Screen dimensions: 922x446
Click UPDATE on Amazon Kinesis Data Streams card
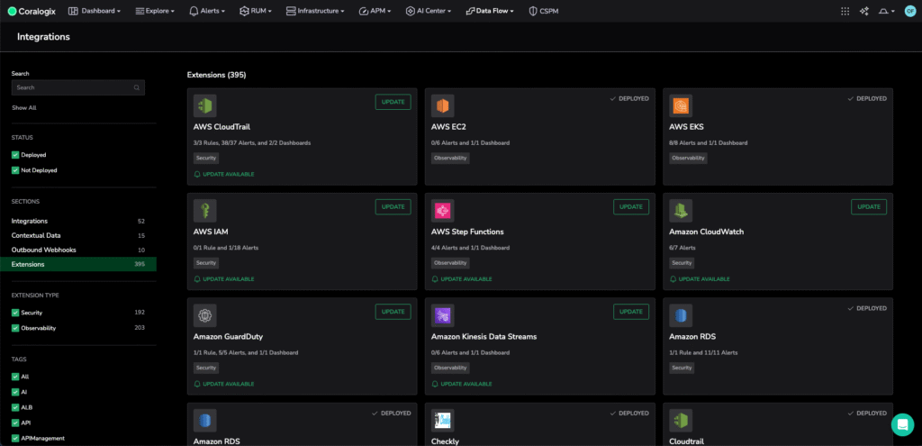coord(631,311)
